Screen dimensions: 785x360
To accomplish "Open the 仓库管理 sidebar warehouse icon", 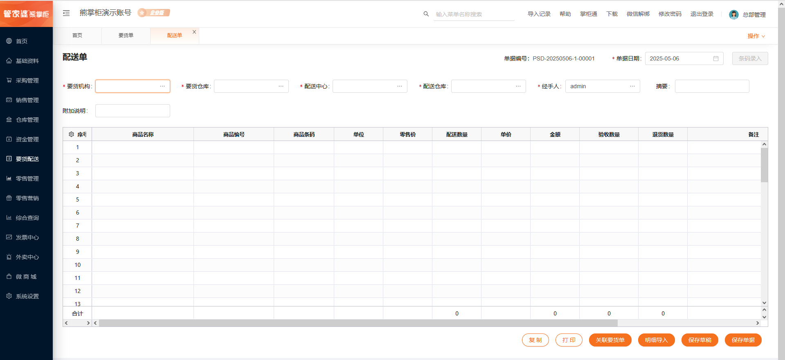I will [x=9, y=119].
